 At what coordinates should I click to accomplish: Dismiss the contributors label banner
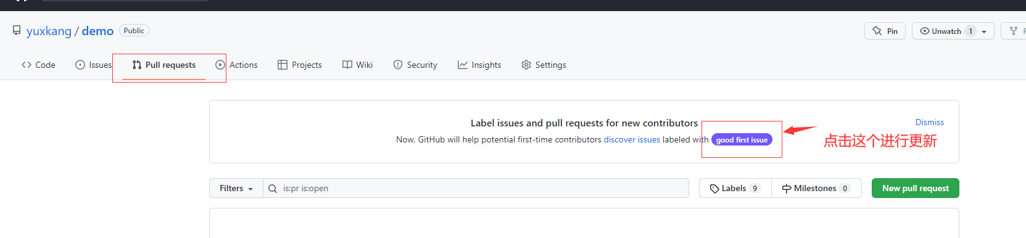pyautogui.click(x=929, y=122)
